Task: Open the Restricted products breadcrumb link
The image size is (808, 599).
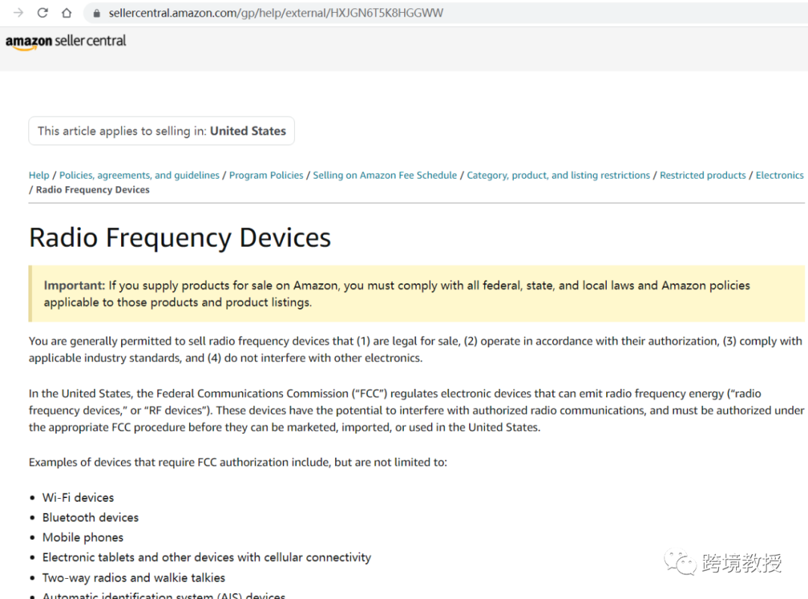Action: point(703,175)
